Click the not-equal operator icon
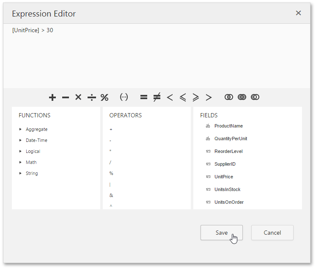The image size is (316, 269). (x=157, y=97)
